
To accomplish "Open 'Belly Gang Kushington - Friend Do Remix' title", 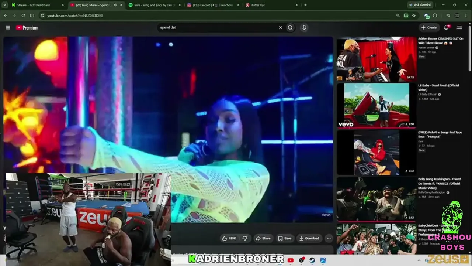I will [x=440, y=183].
